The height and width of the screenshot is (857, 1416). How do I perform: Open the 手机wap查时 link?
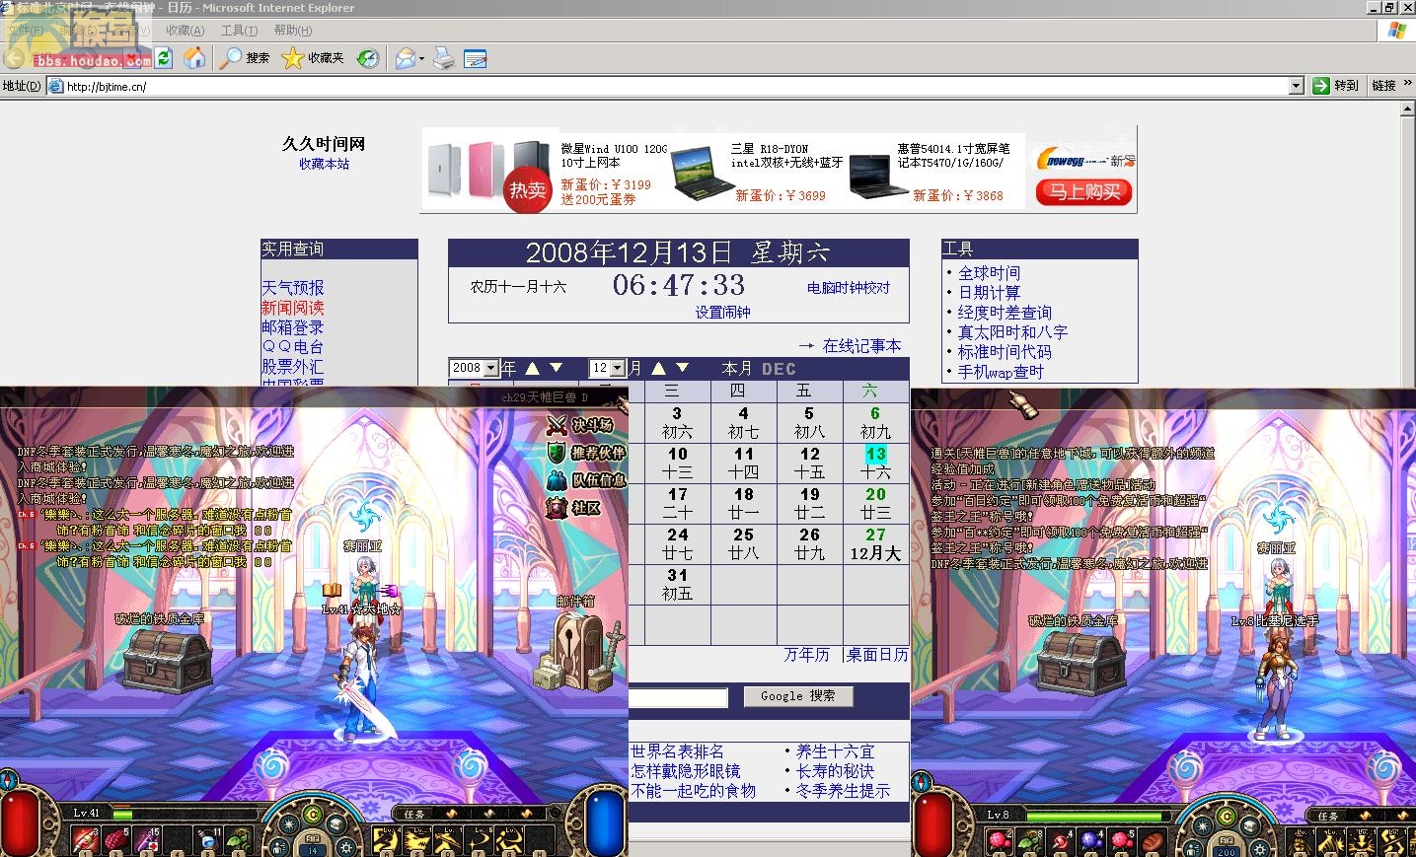pos(1001,372)
